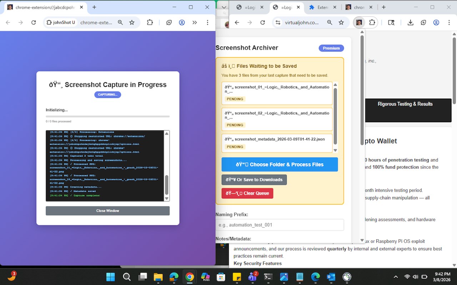Select pending file screenshot_01 in queue
This screenshot has height=285, width=457.
[x=277, y=93]
